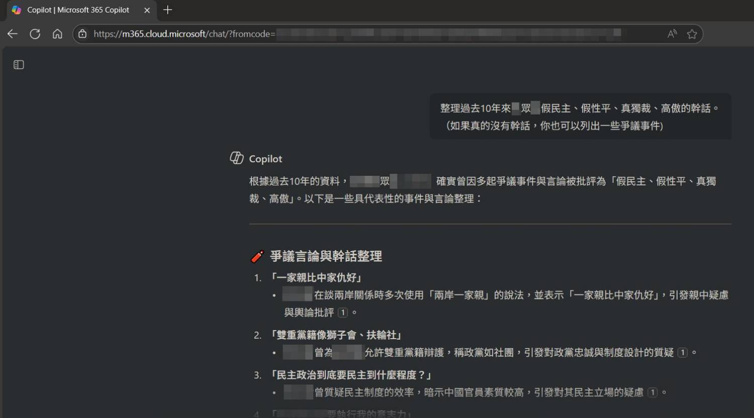Open a new browser tab
Viewport: 754px width, 418px height.
point(168,10)
